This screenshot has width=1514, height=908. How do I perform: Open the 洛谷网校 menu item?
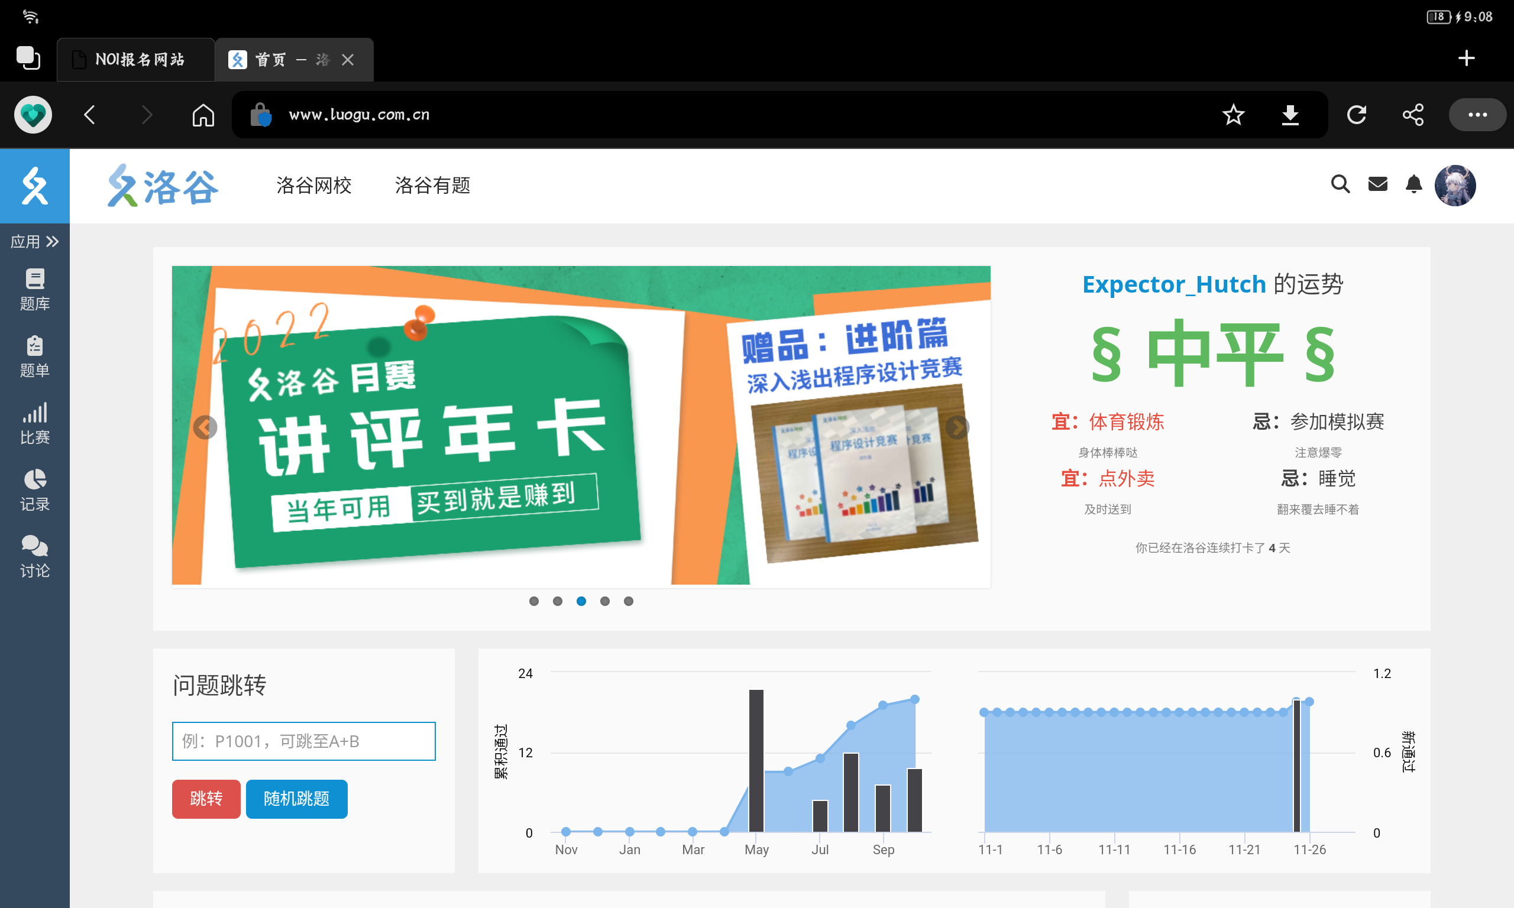(x=313, y=185)
